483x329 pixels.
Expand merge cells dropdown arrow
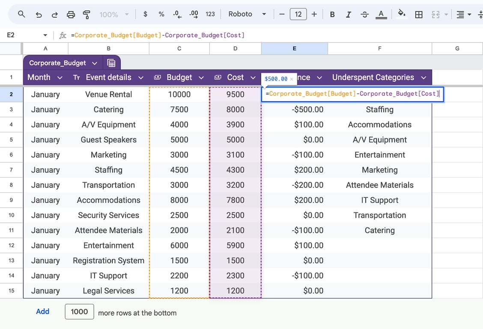click(x=446, y=15)
